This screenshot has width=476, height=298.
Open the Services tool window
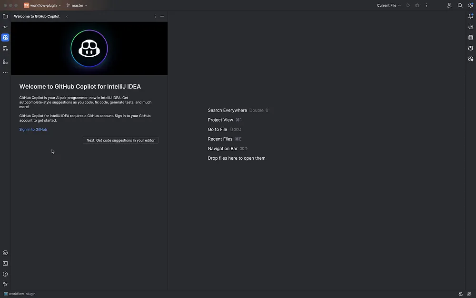pyautogui.click(x=5, y=253)
